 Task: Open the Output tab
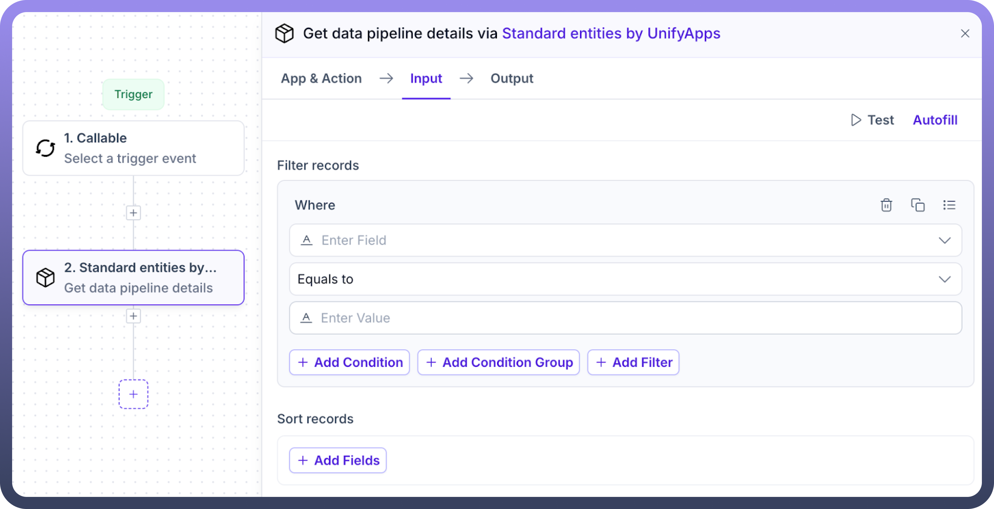[512, 79]
